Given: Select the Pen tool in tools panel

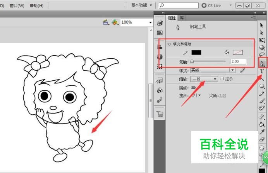Looking at the screenshot, I should 262,63.
